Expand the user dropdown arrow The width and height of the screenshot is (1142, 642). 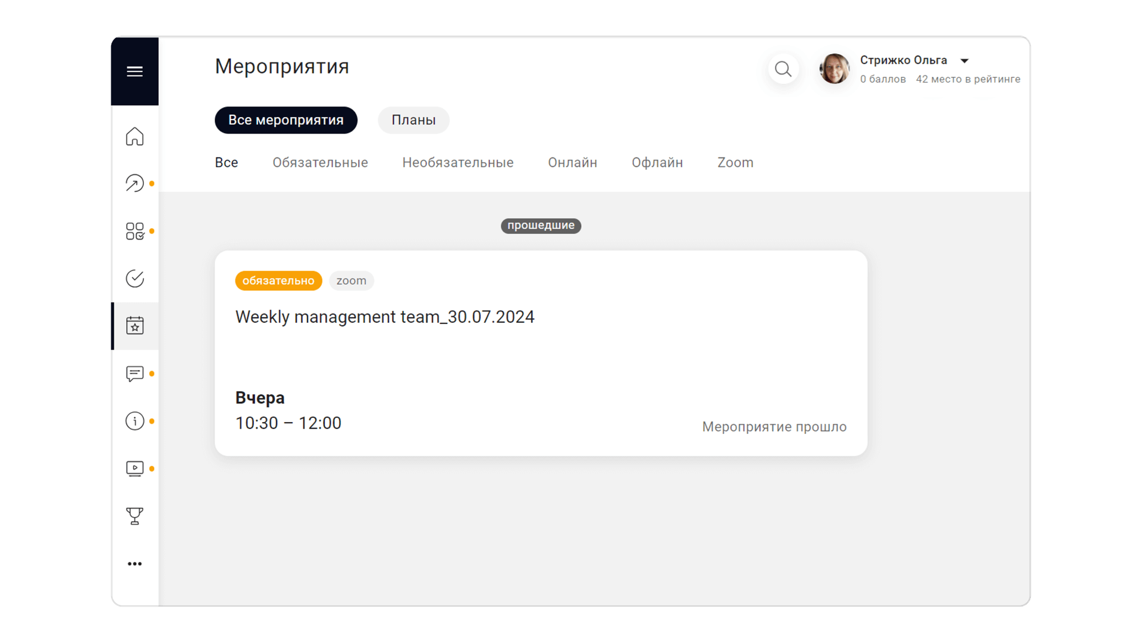click(x=965, y=61)
